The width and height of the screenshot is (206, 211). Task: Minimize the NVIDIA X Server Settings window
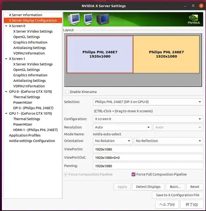185,6
